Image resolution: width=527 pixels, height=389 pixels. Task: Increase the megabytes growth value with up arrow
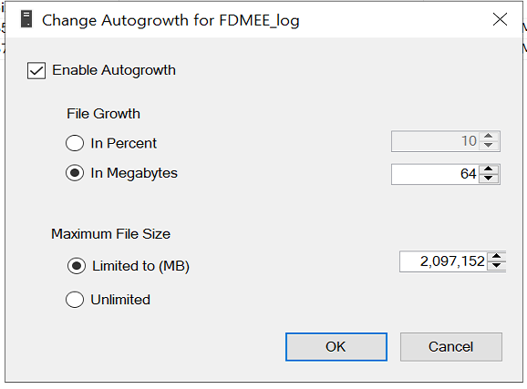[x=489, y=169]
